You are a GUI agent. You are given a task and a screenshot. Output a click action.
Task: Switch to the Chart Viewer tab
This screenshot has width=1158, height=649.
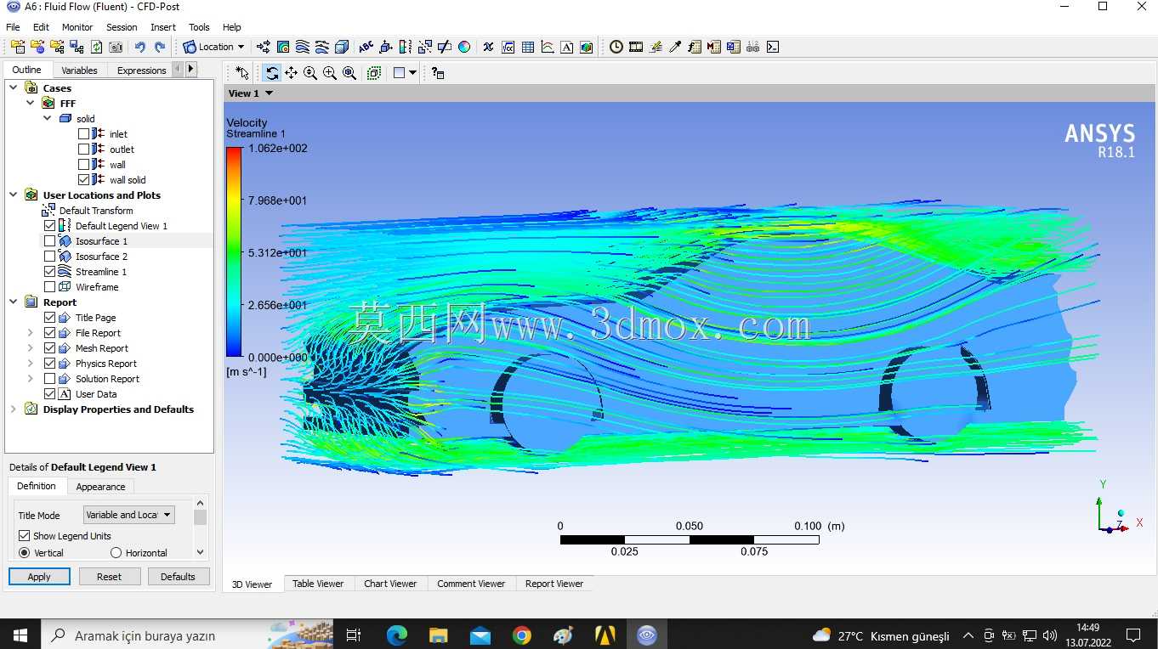[390, 584]
